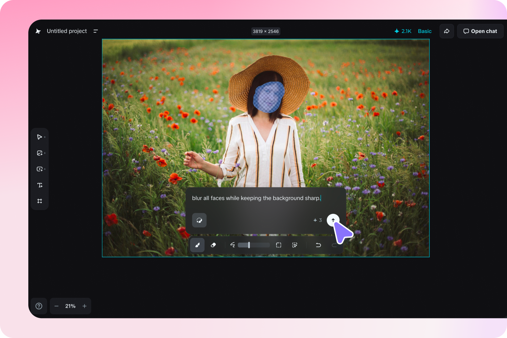
Task: Click the Basic plan link
Action: (424, 31)
